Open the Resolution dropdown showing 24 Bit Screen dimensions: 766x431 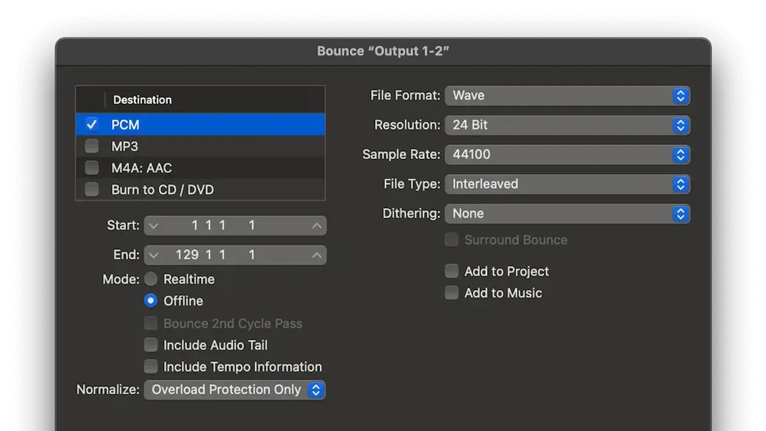pyautogui.click(x=567, y=125)
